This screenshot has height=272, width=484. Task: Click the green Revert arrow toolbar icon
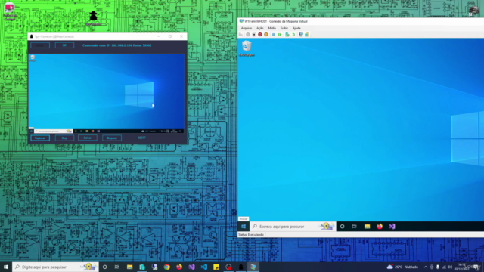pyautogui.click(x=293, y=35)
